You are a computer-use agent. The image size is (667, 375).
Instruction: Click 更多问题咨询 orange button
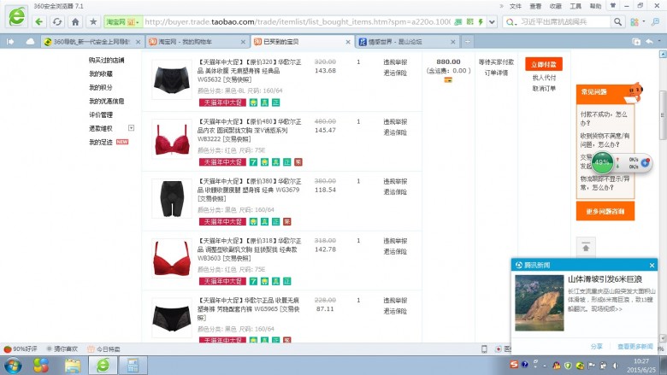coord(605,211)
